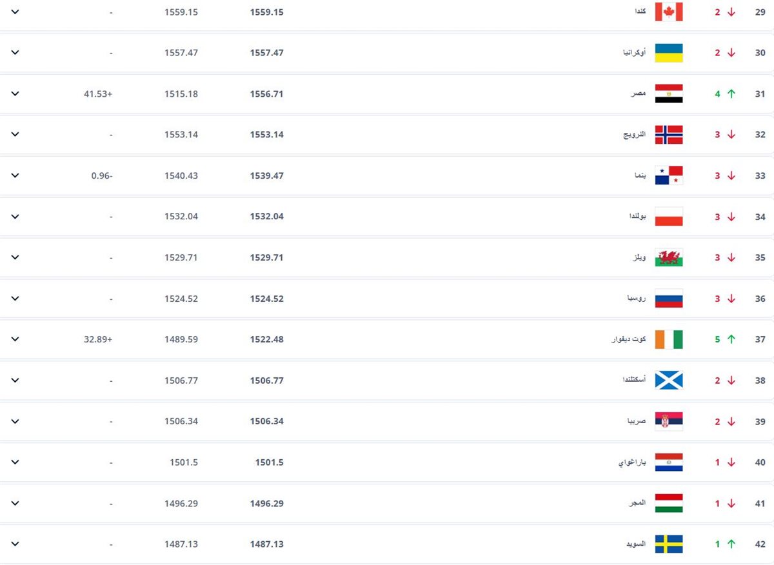Click the Wales dragon flag icon
Image resolution: width=774 pixels, height=565 pixels.
coord(669,257)
